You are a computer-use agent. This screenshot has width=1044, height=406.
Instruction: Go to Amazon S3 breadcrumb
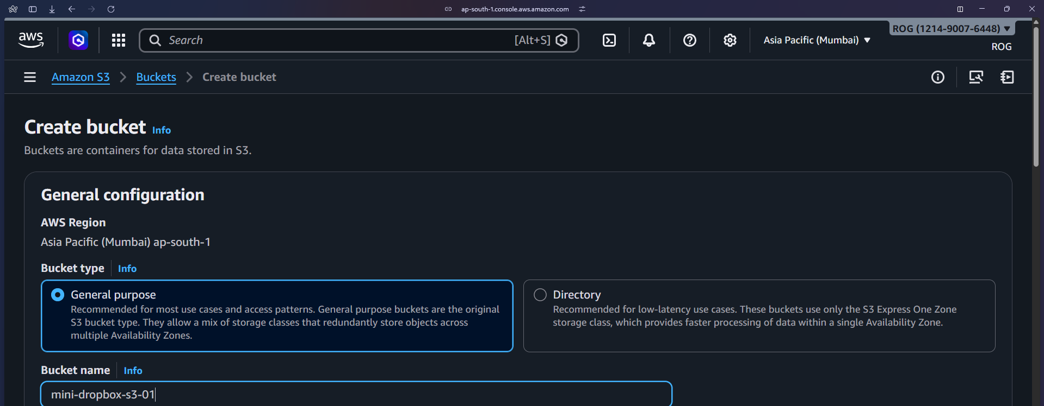81,77
